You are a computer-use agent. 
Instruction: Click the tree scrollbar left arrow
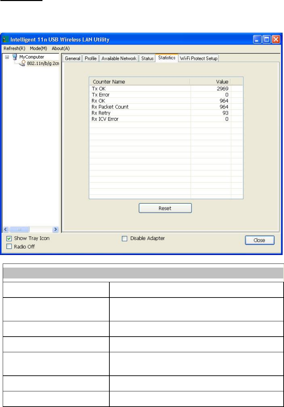tap(6, 229)
